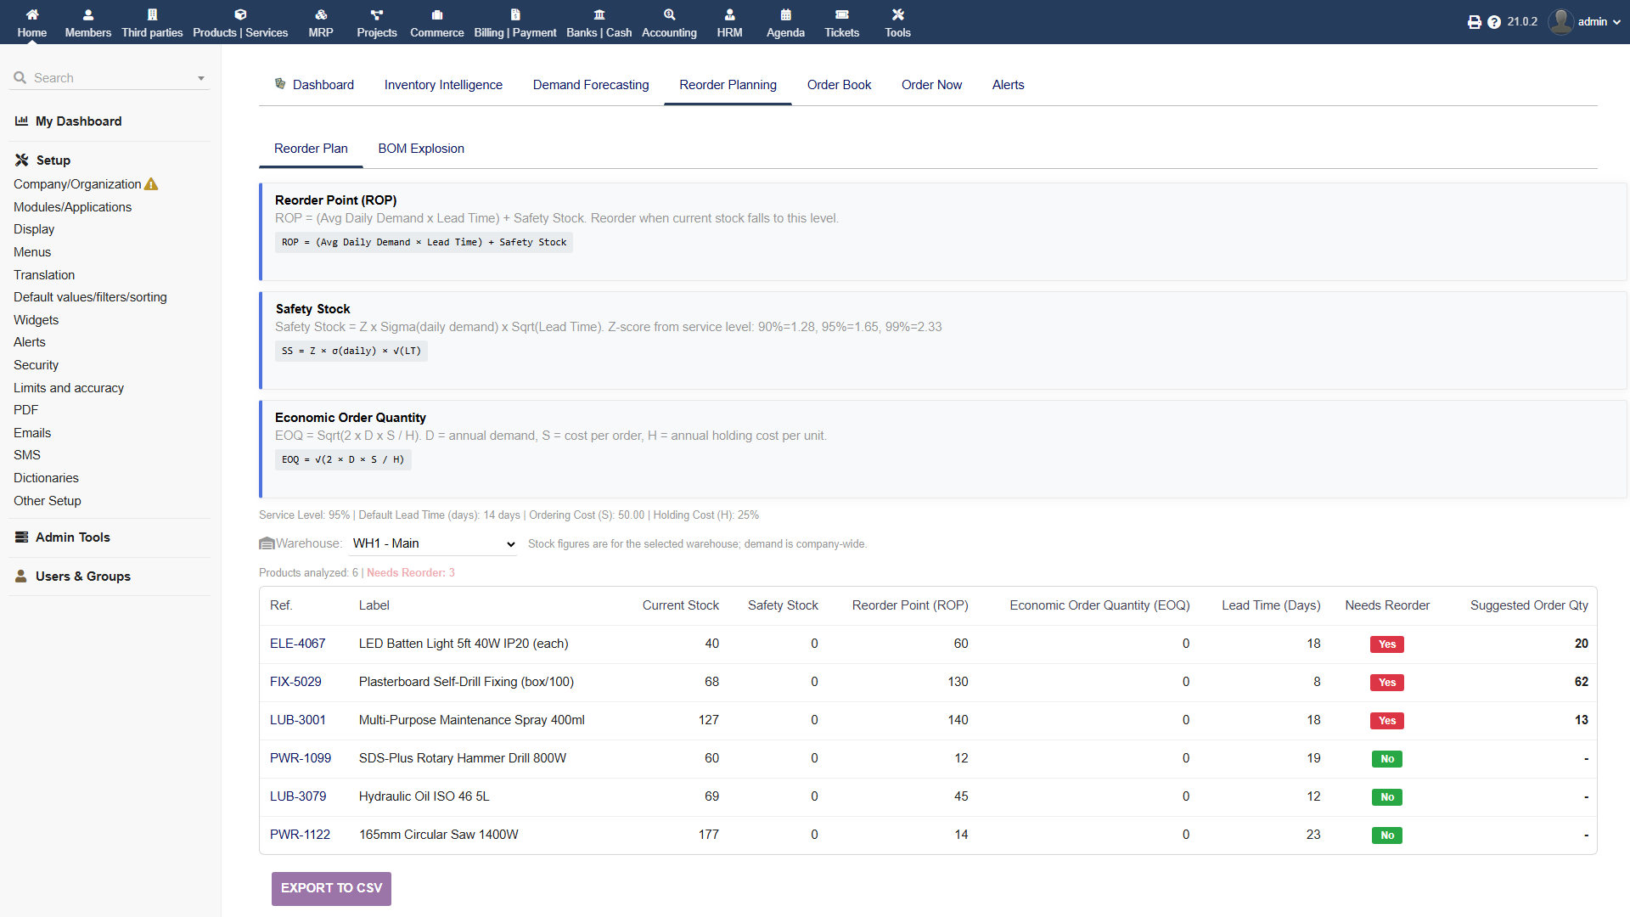Open the Third parties module icon
The width and height of the screenshot is (1630, 917).
152,14
